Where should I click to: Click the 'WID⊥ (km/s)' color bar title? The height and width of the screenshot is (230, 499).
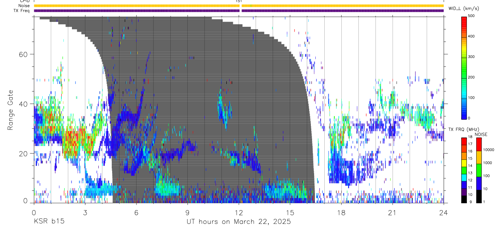tap(463, 9)
